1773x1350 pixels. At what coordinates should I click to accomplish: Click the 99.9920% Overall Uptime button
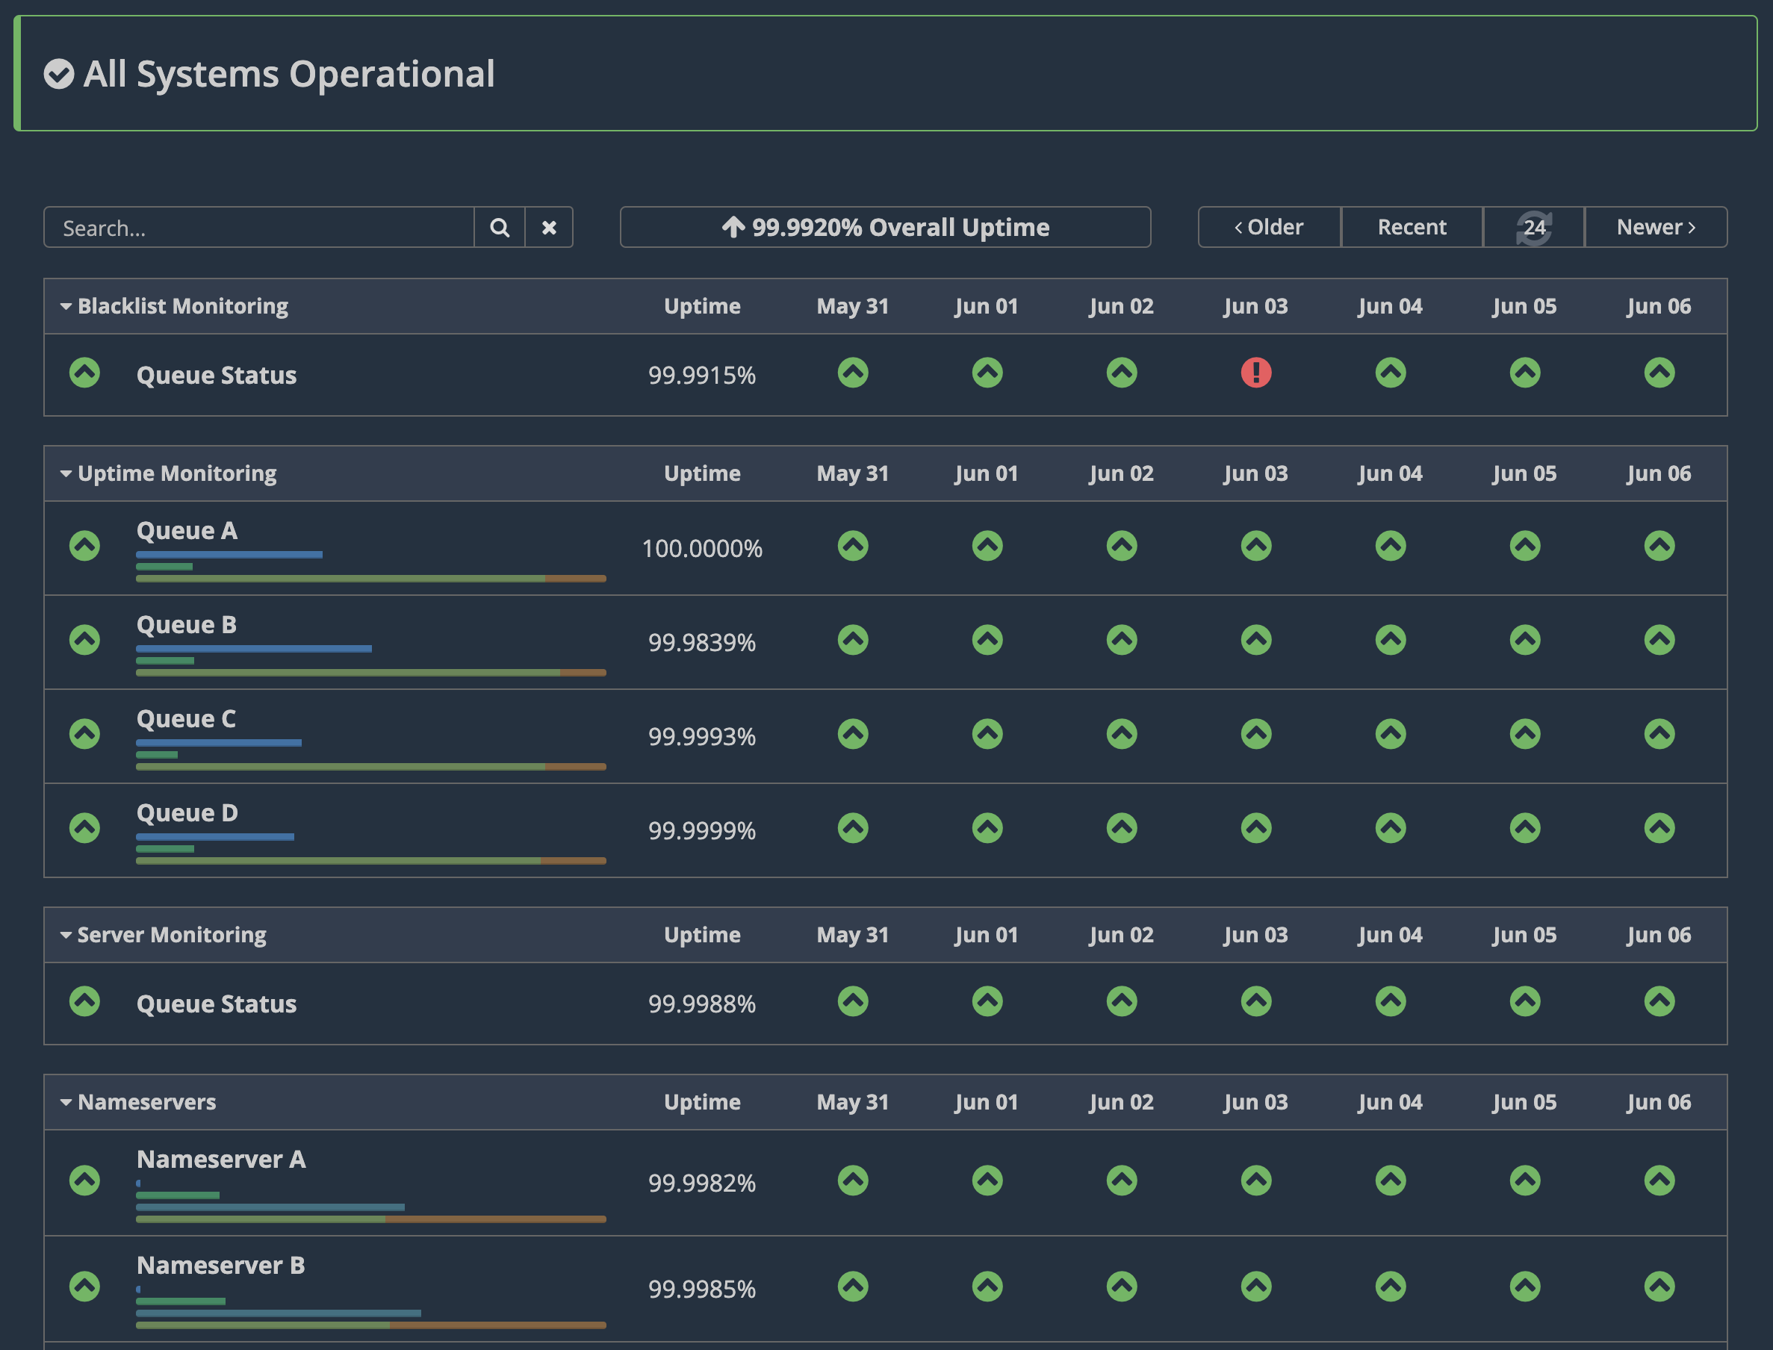click(885, 228)
